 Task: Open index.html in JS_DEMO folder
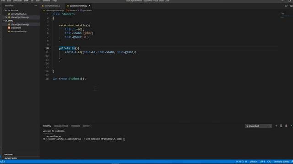click(x=16, y=28)
